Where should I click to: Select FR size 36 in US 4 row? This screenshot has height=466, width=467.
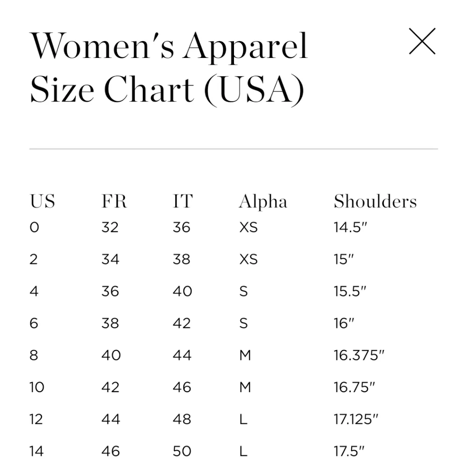pos(110,291)
